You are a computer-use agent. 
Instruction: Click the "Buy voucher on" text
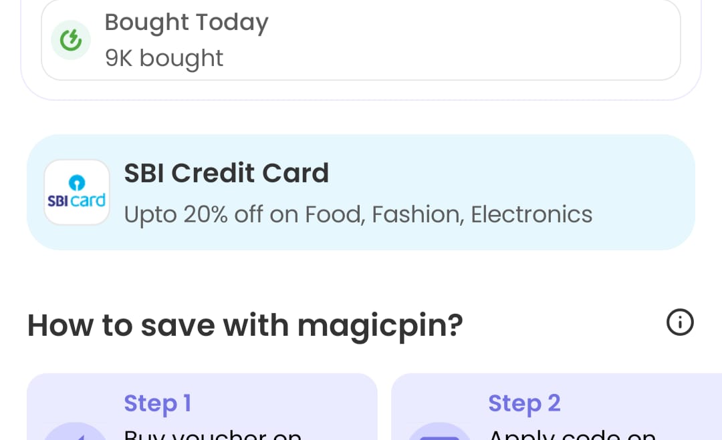point(213,434)
